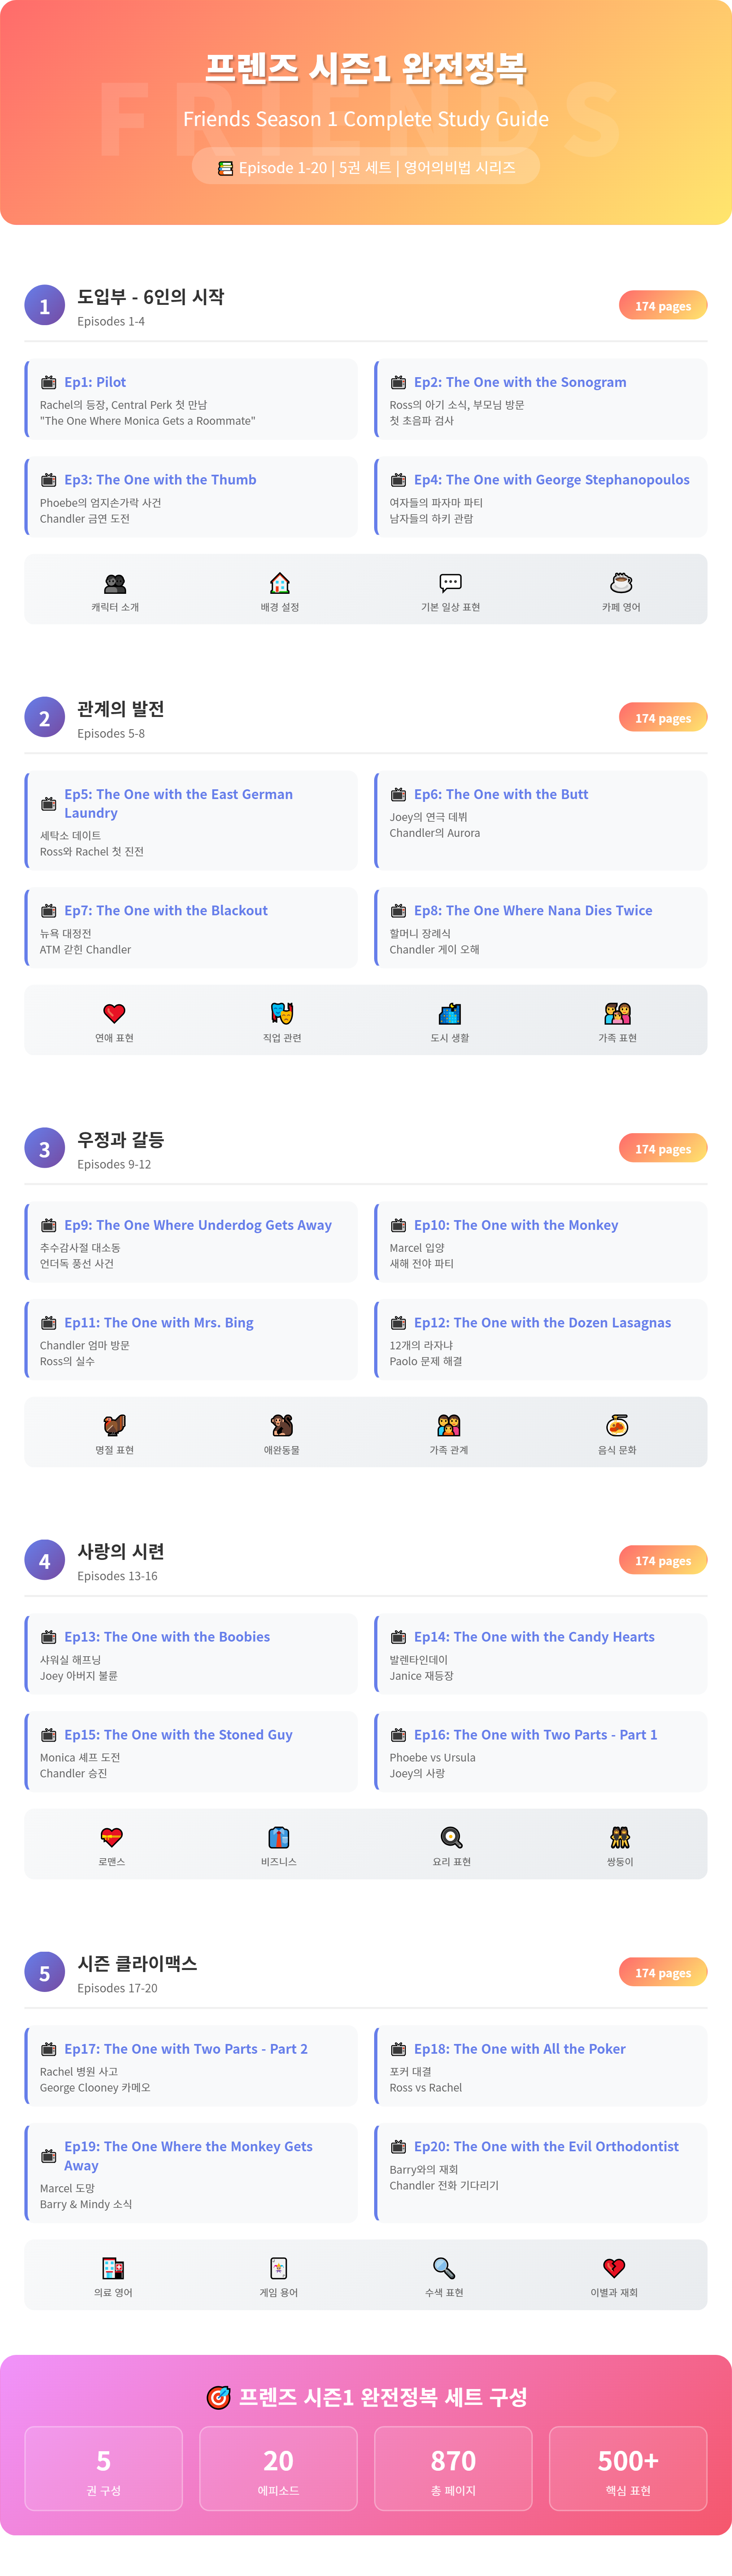Click the 의료 영어 hospital icon
Viewport: 732px width, 2576px height.
[113, 2268]
